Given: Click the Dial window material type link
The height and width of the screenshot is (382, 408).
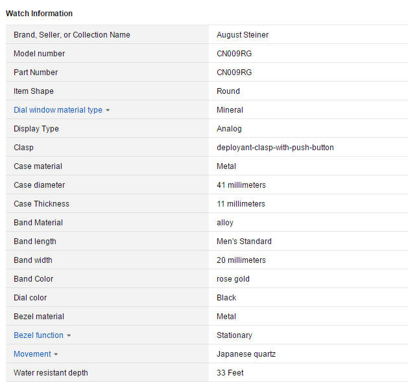Looking at the screenshot, I should (58, 110).
